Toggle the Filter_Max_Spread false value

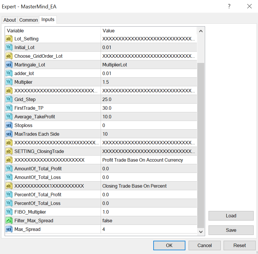click(149, 221)
